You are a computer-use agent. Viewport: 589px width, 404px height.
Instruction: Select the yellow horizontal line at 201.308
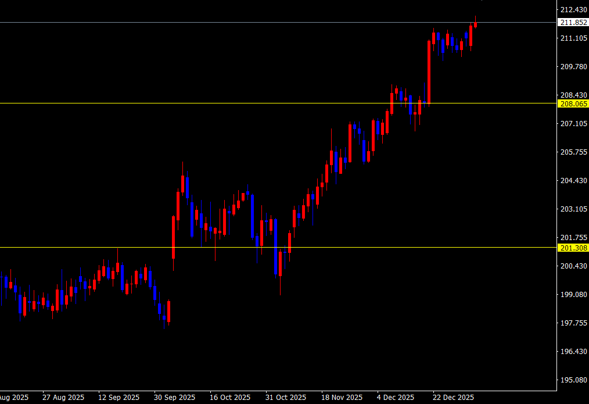278,247
